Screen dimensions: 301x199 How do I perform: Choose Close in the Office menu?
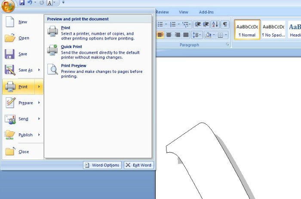(23, 152)
